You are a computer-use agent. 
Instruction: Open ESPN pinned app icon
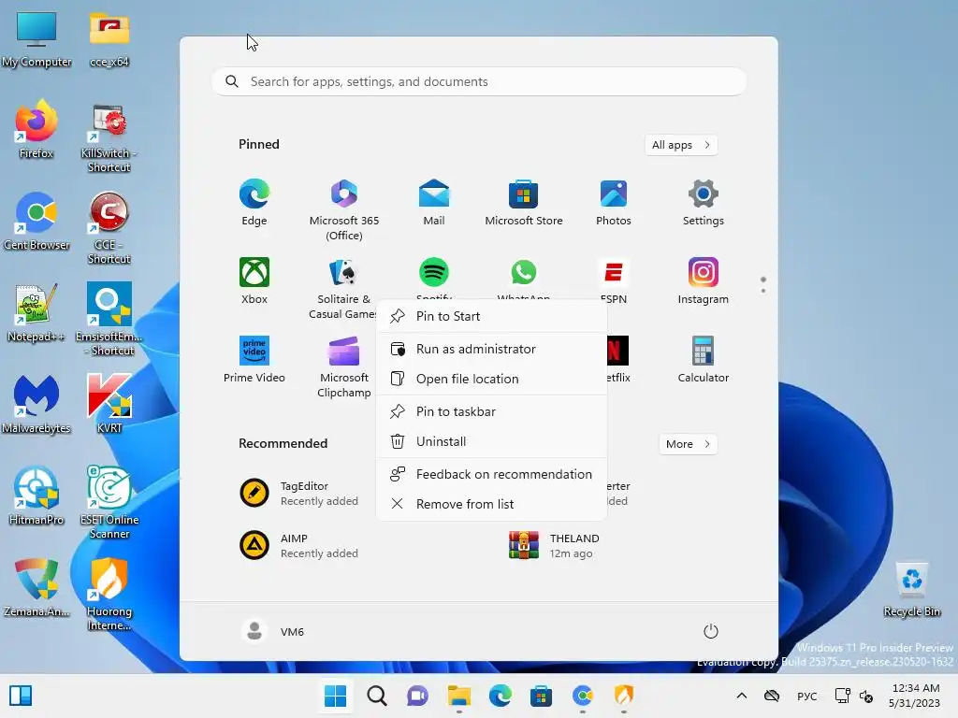(614, 272)
